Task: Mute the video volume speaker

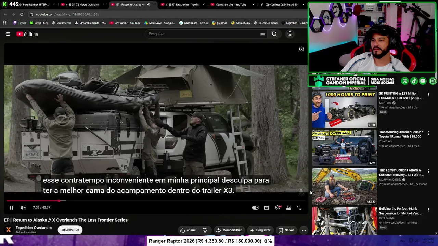Action: (x=23, y=208)
